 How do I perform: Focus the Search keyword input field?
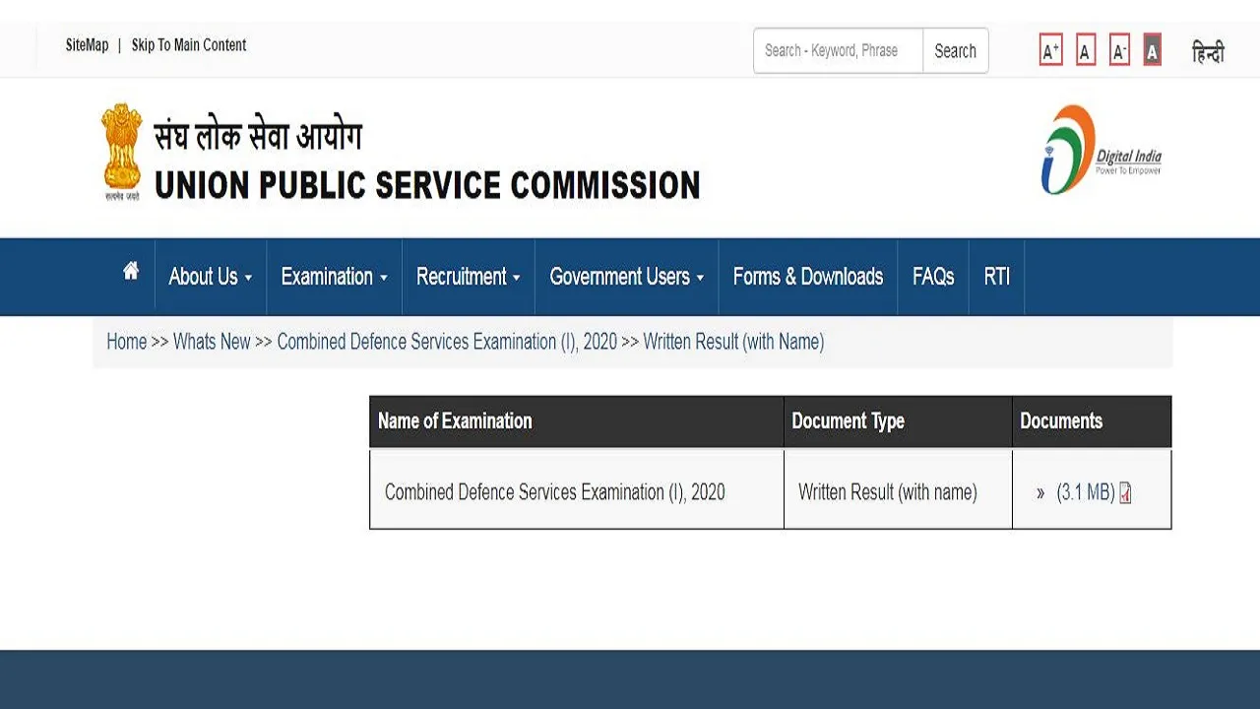pos(839,50)
